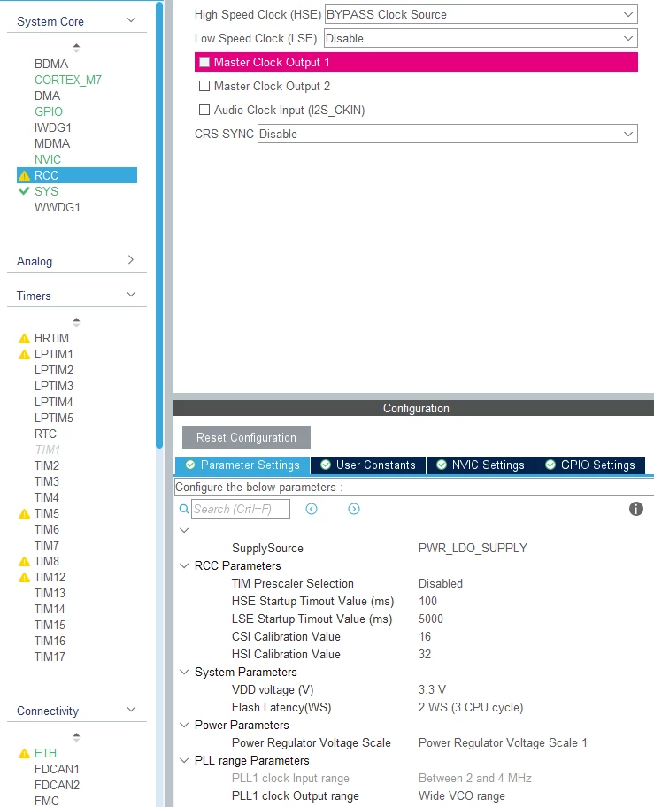Switch to NVIC Settings tab
Viewport: 654px width, 807px height.
481,465
